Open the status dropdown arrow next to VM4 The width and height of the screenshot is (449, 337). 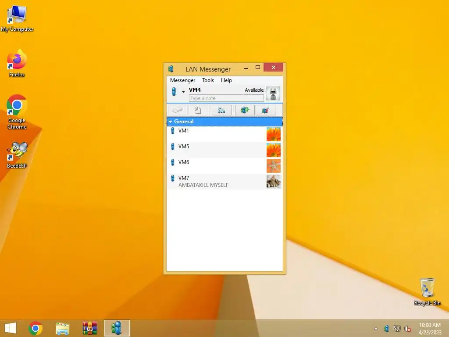click(x=183, y=91)
